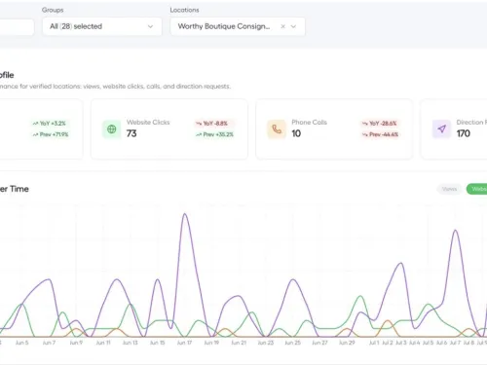Click the green Website Clicks globe icon

(111, 129)
